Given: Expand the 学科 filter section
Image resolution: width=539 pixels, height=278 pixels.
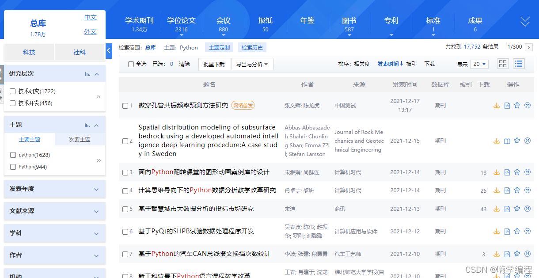Looking at the screenshot, I should point(54,233).
